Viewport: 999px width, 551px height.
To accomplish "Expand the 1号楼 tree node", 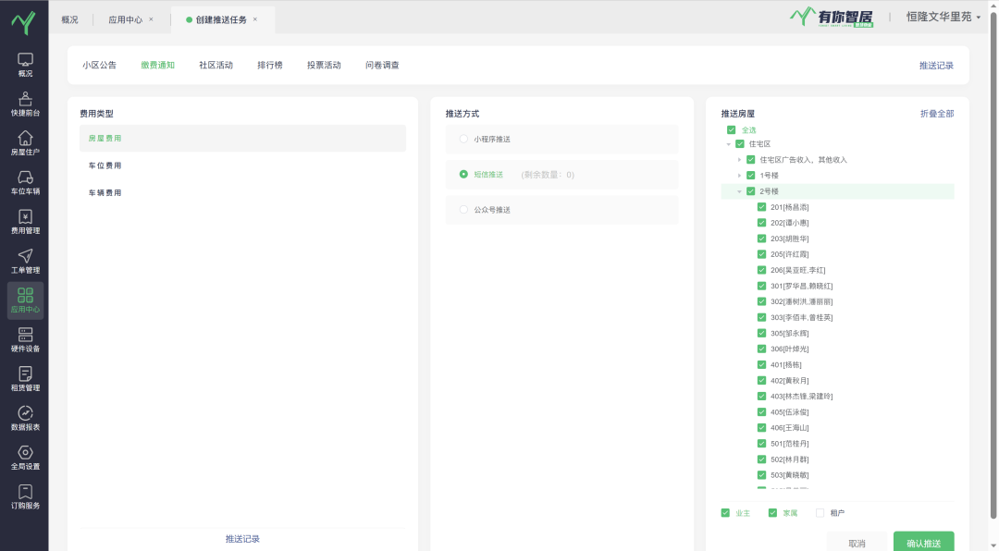I will [739, 175].
